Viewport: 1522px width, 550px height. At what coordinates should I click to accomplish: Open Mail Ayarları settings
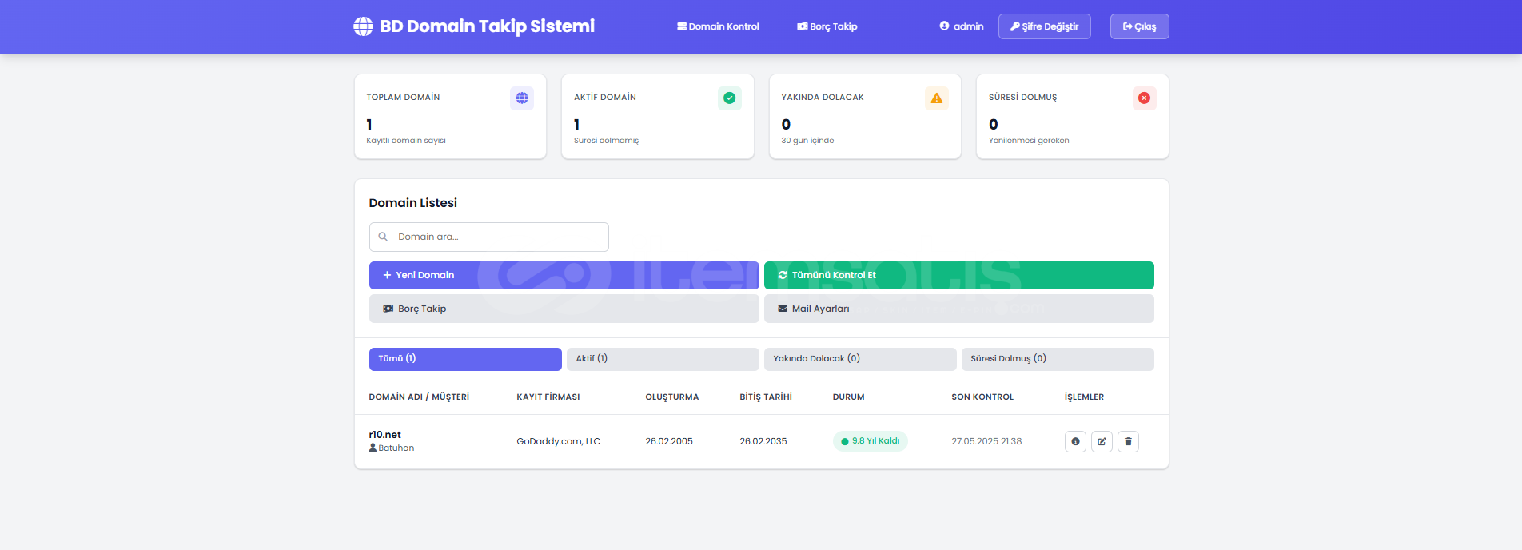pyautogui.click(x=958, y=309)
